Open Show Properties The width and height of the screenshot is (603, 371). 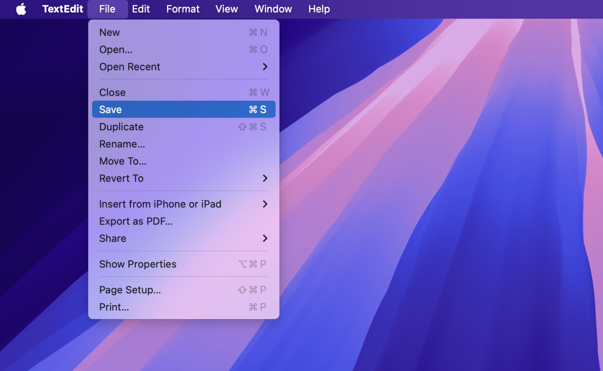tap(138, 264)
